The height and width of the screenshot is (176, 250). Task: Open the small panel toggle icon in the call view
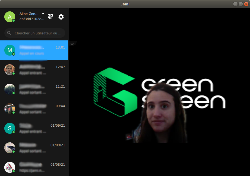(72, 43)
